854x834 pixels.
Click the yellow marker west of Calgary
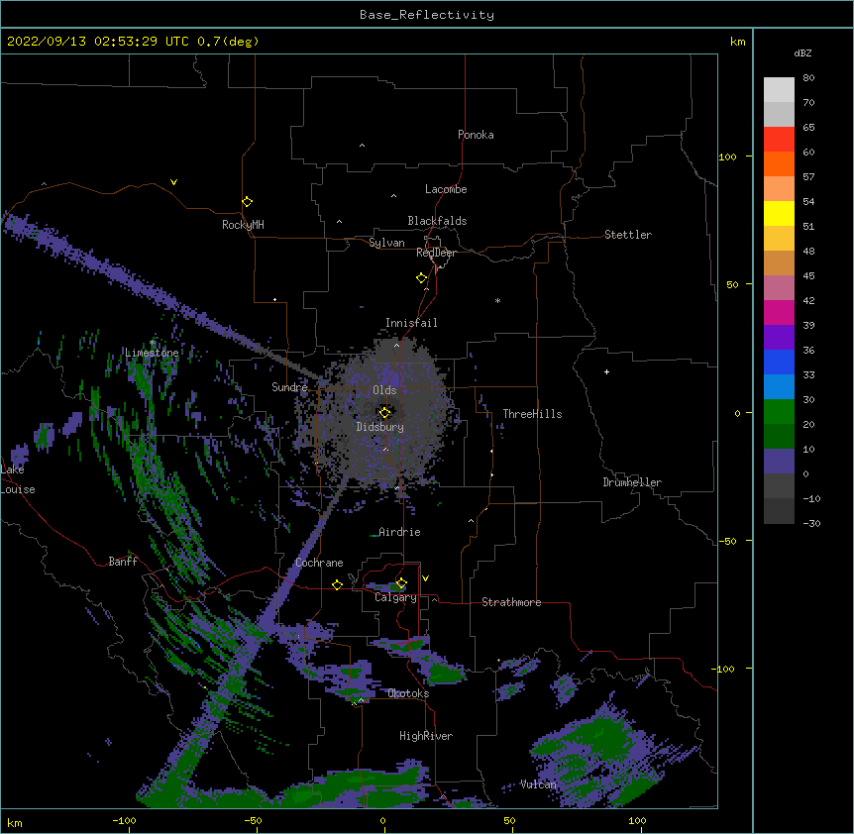[337, 584]
